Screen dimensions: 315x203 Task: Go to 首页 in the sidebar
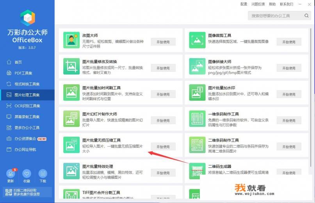coord(28,62)
